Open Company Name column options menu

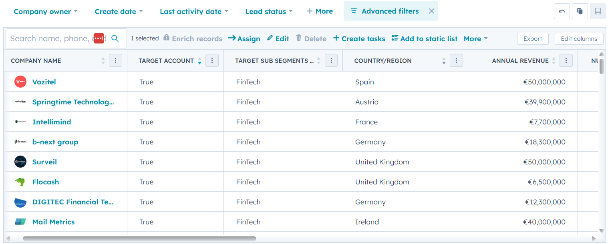[115, 61]
